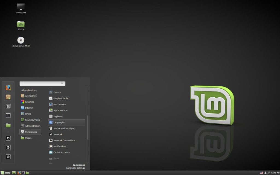
Task: Click the Logout icon in menu sidebar
Action: [8, 148]
